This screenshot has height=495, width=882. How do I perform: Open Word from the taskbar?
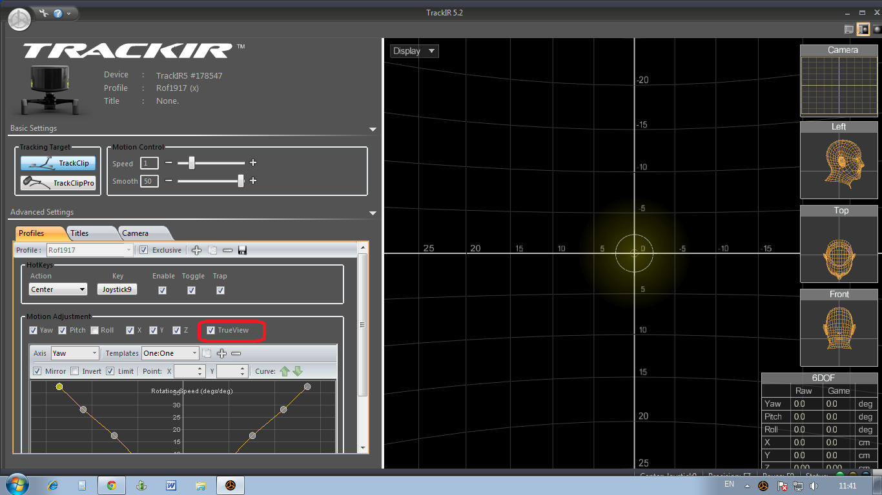tap(171, 485)
